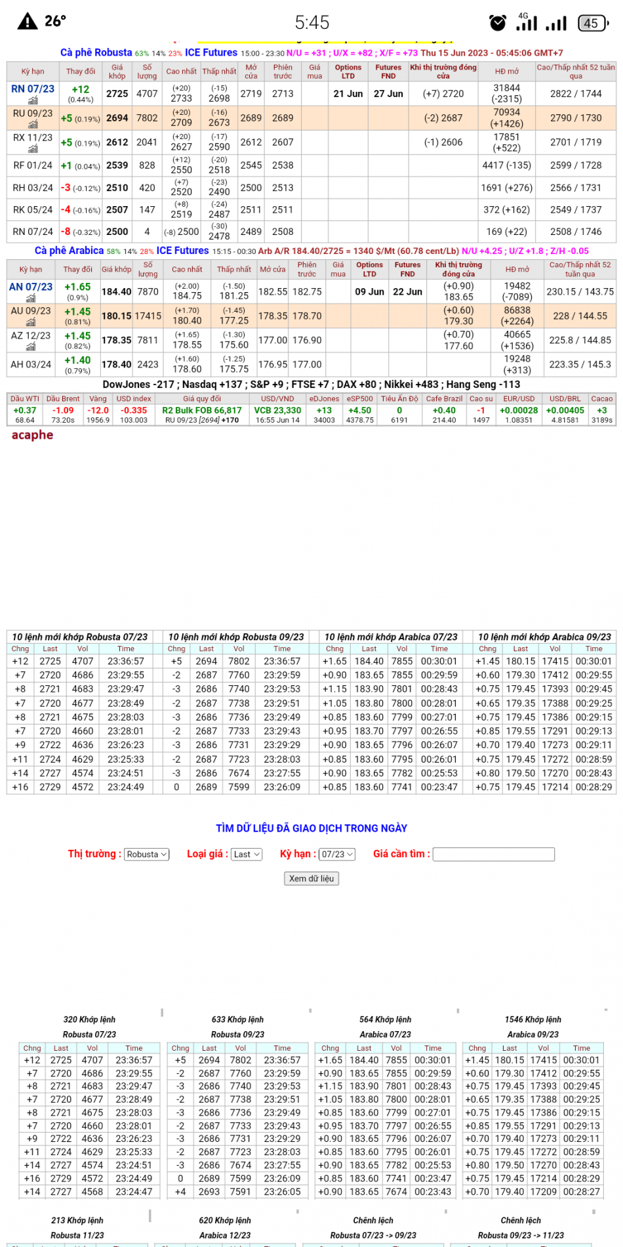Open chart icon under RN 07/23
This screenshot has height=1247, width=623.
coord(33,100)
